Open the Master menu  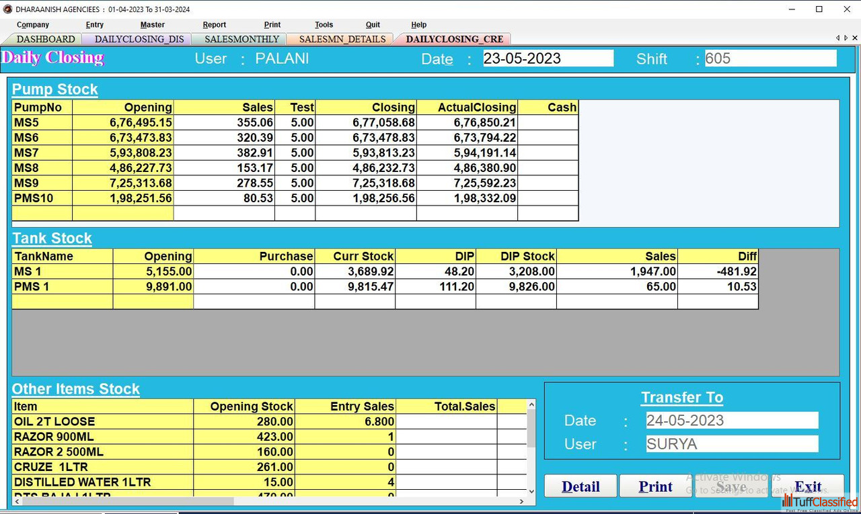coord(152,25)
